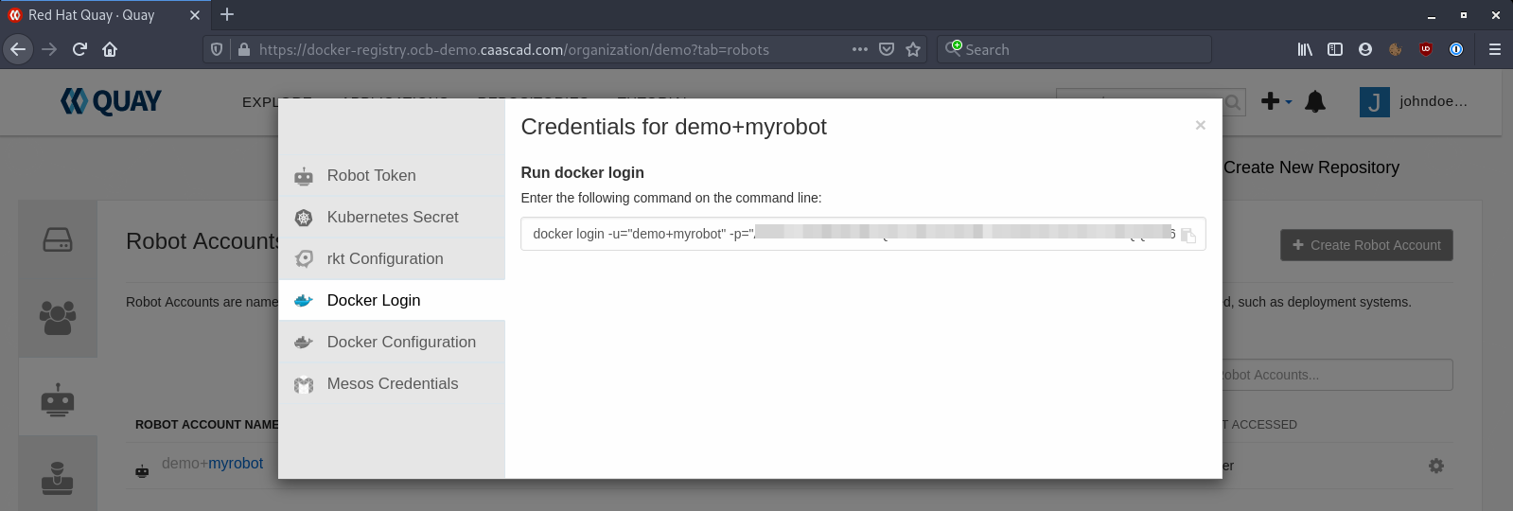Open the Default Permissions sidebar tab icon

[x=58, y=477]
